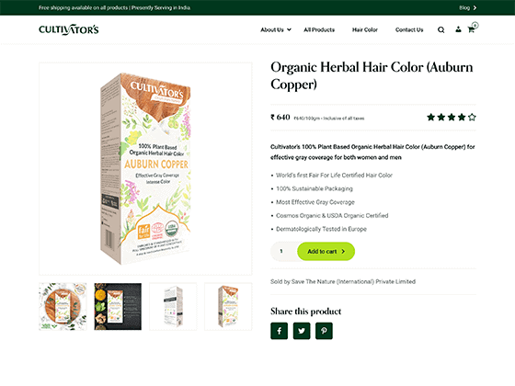Go to the Hair Color page
Image resolution: width=515 pixels, height=386 pixels.
(365, 29)
